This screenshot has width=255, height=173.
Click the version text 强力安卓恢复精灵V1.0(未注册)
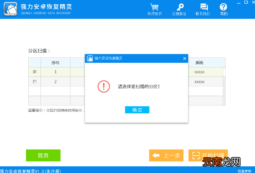point(30,171)
